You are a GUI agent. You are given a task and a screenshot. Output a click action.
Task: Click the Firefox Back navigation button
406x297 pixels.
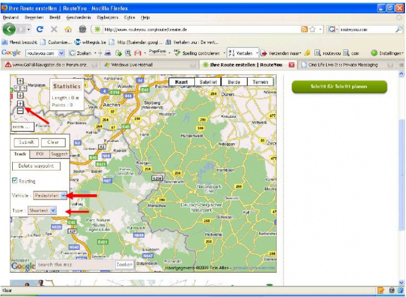(x=9, y=29)
